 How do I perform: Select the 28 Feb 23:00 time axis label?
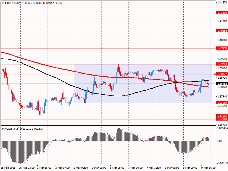tap(27, 168)
